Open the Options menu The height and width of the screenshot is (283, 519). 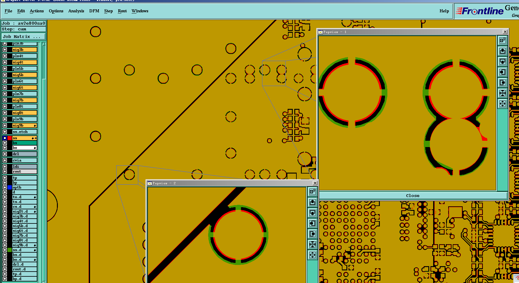click(x=56, y=11)
